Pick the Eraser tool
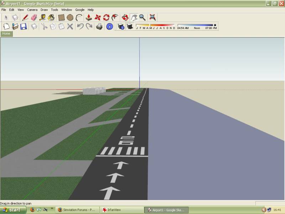This screenshot has height=214, width=285. 34,17
